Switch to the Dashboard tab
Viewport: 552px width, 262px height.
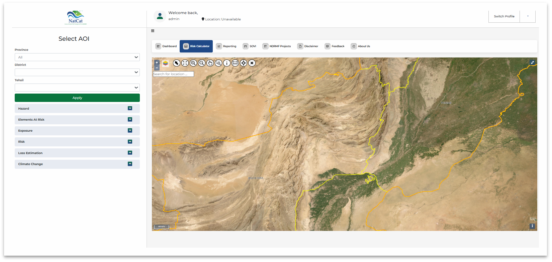point(166,46)
